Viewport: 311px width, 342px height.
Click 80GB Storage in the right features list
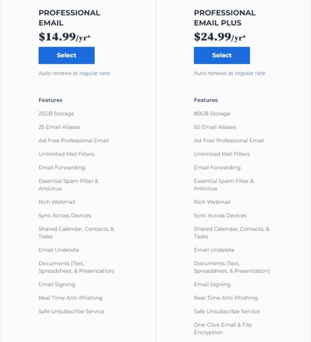click(x=211, y=113)
